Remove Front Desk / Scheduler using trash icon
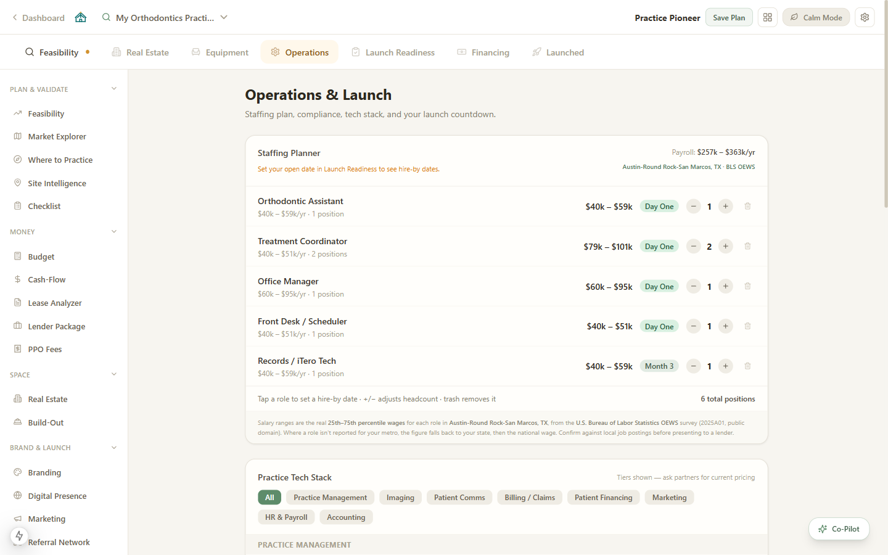888x555 pixels. [747, 326]
